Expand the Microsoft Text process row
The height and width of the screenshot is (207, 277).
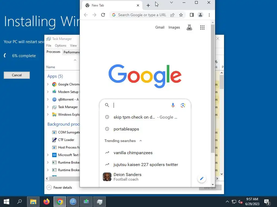coord(48,155)
